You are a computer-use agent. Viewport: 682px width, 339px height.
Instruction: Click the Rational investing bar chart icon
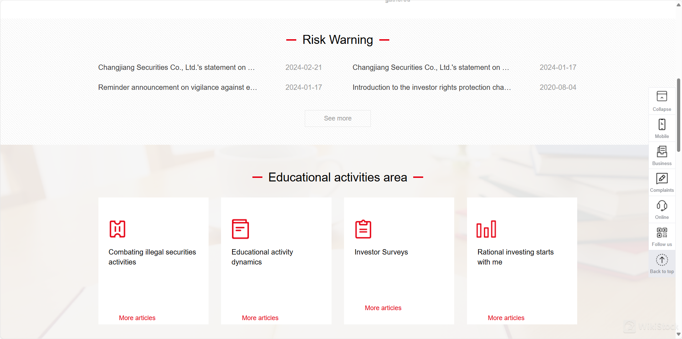486,229
